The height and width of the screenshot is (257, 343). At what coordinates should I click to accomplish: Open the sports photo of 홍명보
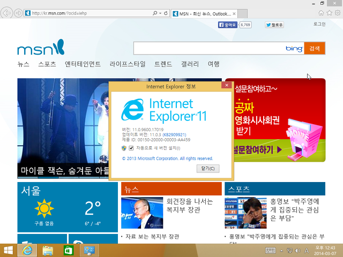(245, 213)
